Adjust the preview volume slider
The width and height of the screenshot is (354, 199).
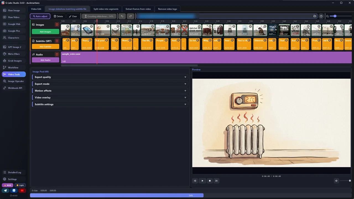point(345,181)
